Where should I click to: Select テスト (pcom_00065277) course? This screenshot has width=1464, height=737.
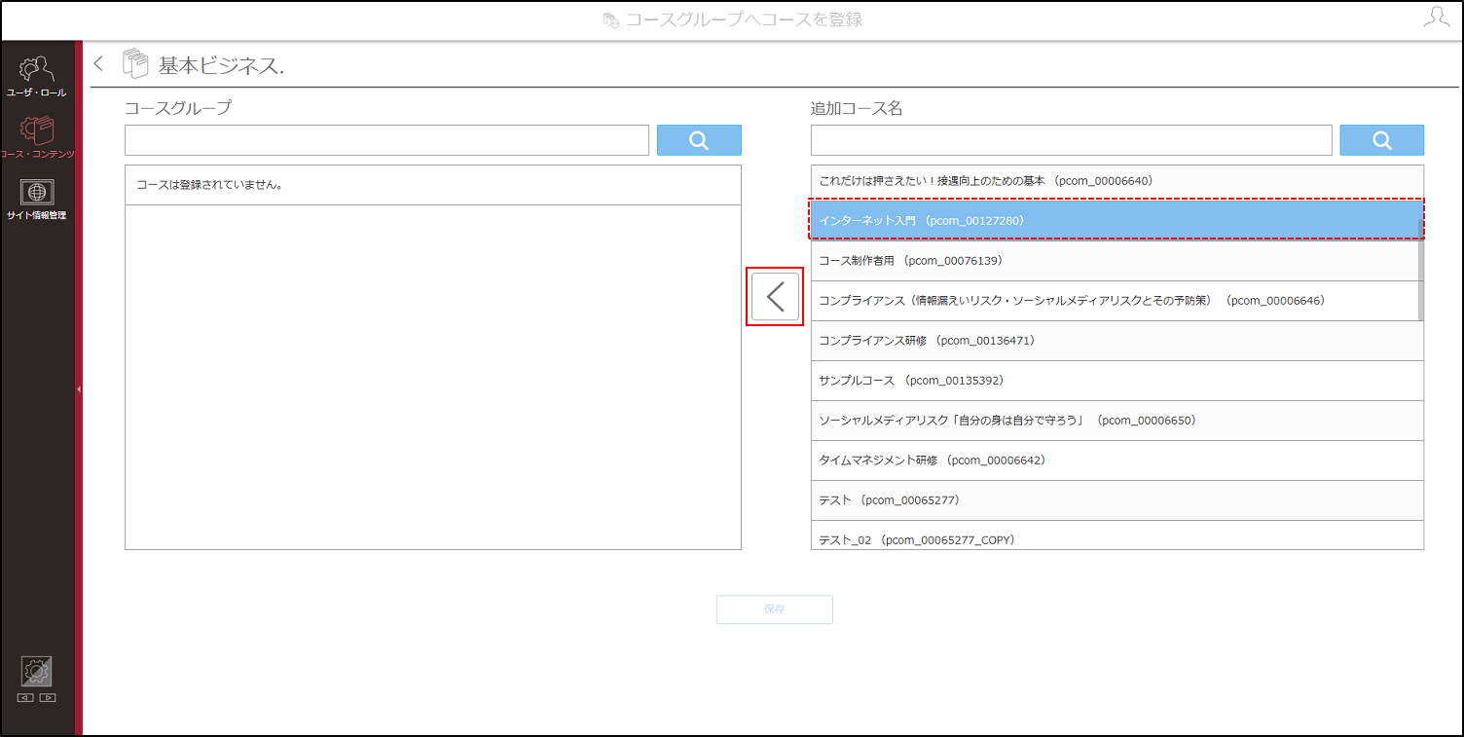pyautogui.click(x=1116, y=500)
